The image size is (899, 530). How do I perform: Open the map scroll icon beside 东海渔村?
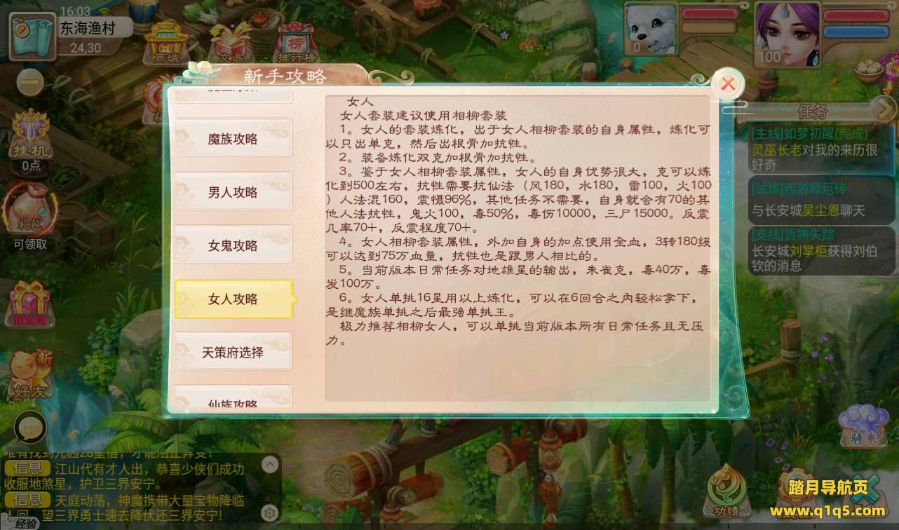32,33
